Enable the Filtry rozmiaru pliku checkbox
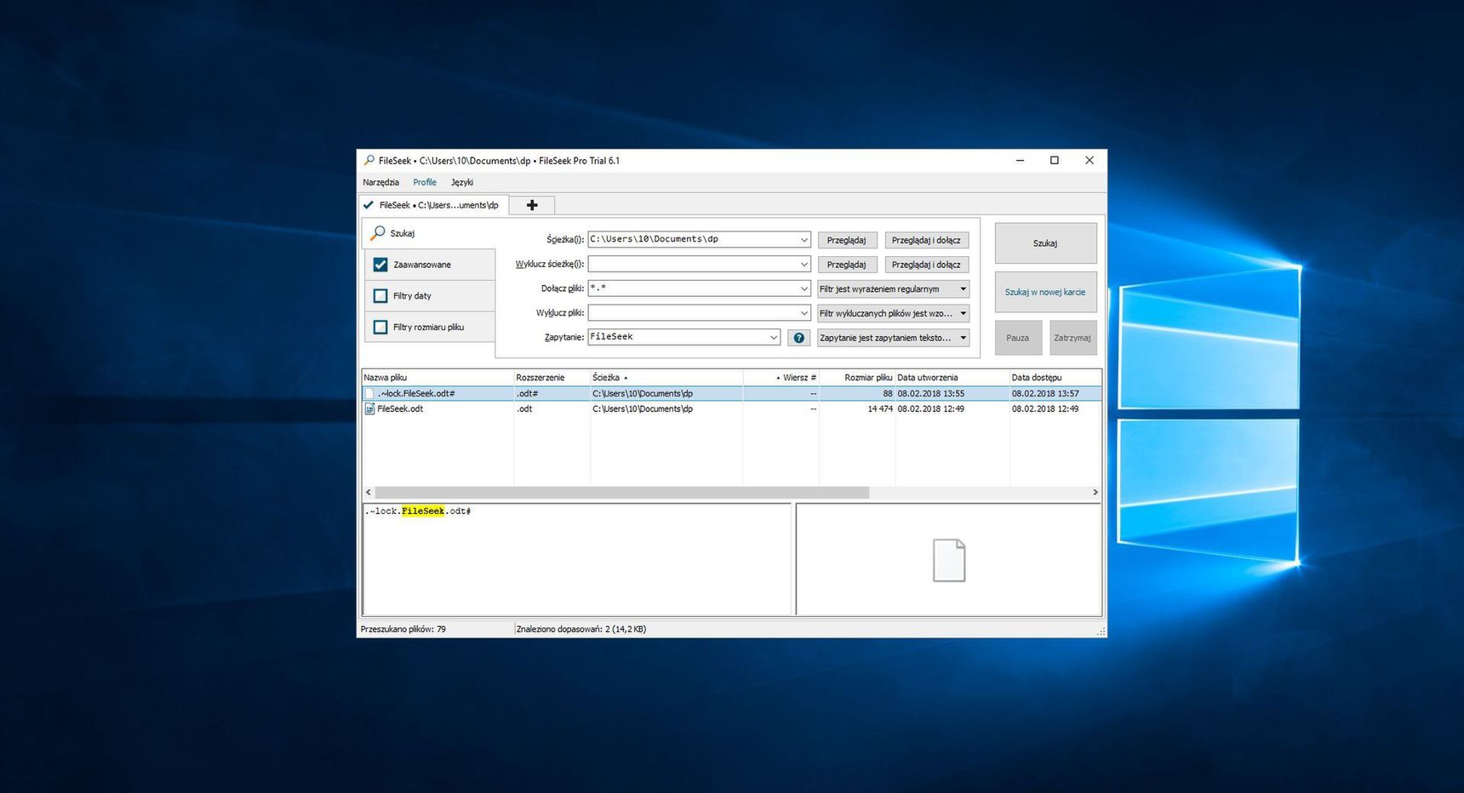The image size is (1464, 793). tap(380, 327)
